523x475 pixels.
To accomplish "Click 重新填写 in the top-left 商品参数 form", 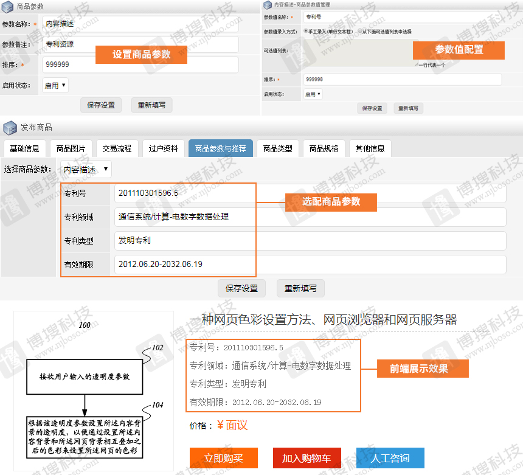I will pyautogui.click(x=151, y=105).
